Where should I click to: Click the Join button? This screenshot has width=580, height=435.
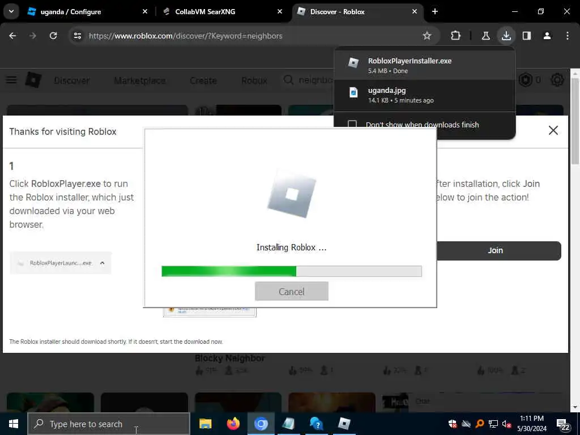tap(498, 250)
